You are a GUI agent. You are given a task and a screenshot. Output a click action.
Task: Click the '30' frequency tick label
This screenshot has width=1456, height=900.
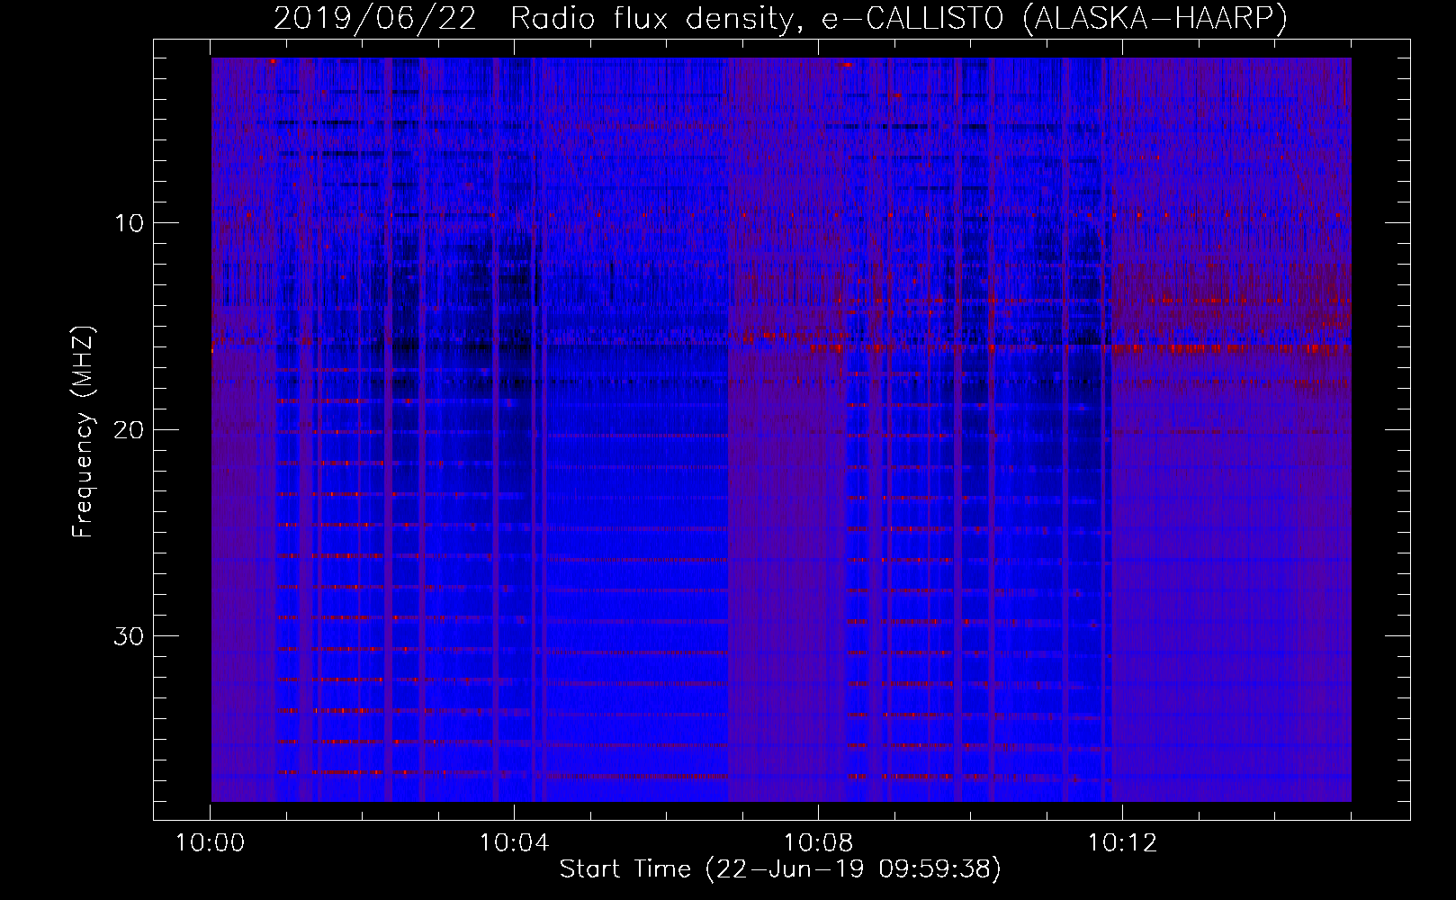click(x=130, y=636)
